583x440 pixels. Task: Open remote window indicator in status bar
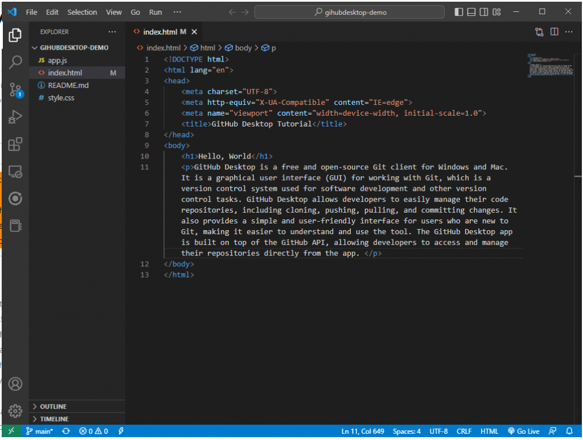pyautogui.click(x=11, y=431)
